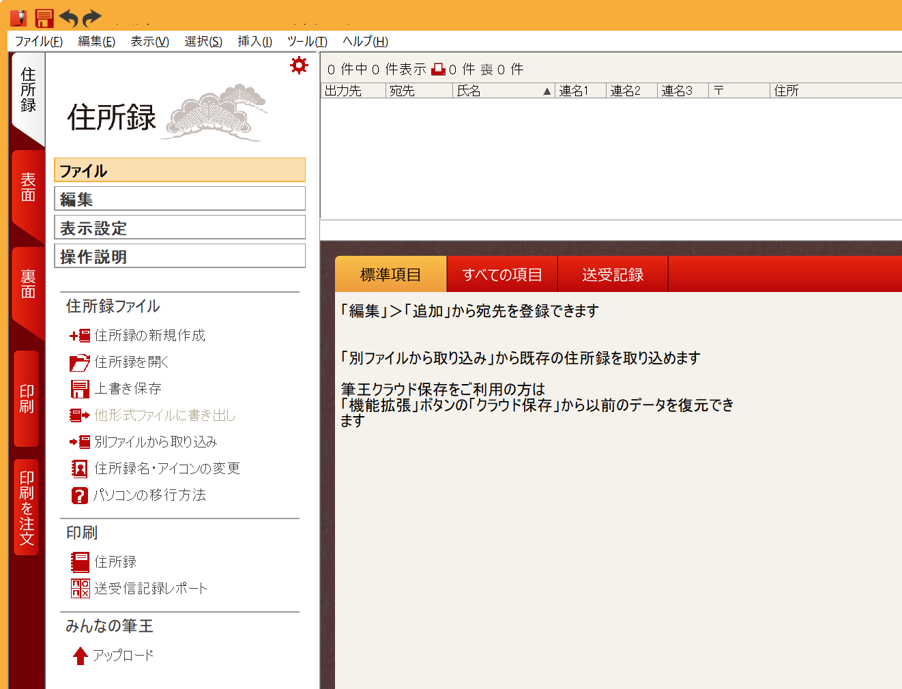The height and width of the screenshot is (689, 902).
Task: Open an address book (住所録を開く)
Action: 131,362
